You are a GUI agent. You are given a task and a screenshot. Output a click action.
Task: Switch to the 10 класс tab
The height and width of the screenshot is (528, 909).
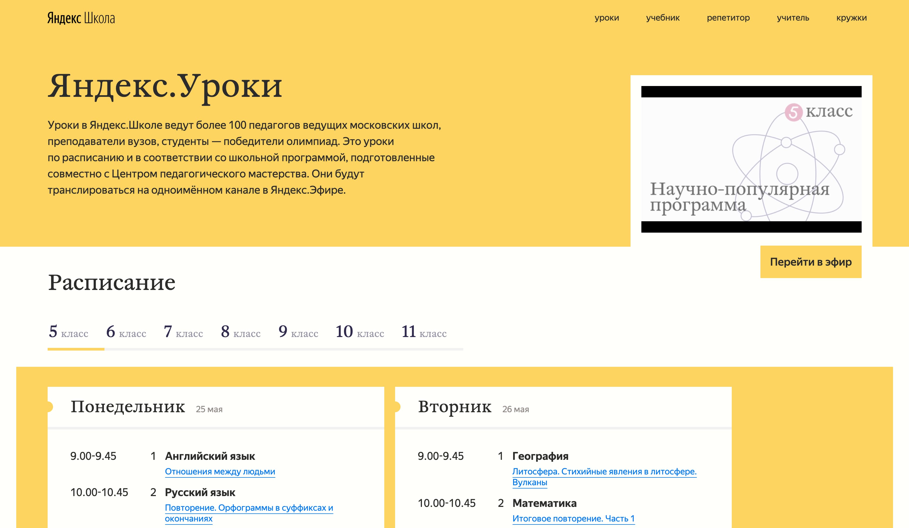(x=360, y=332)
